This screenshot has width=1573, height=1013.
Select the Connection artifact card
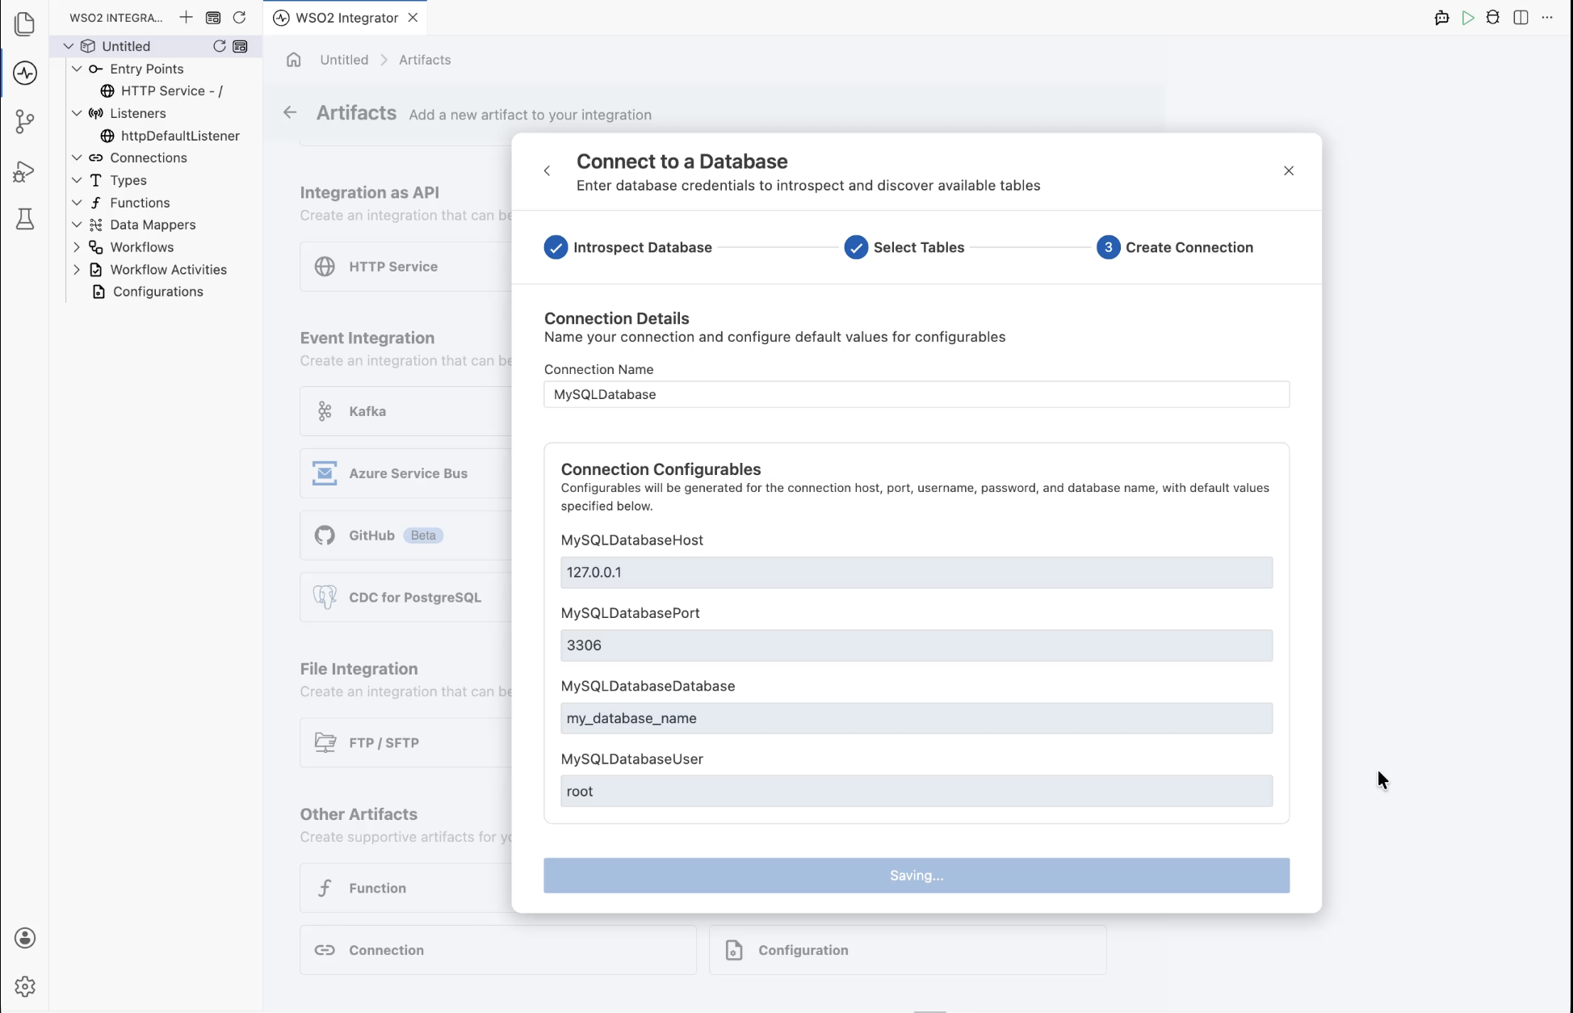click(x=498, y=950)
